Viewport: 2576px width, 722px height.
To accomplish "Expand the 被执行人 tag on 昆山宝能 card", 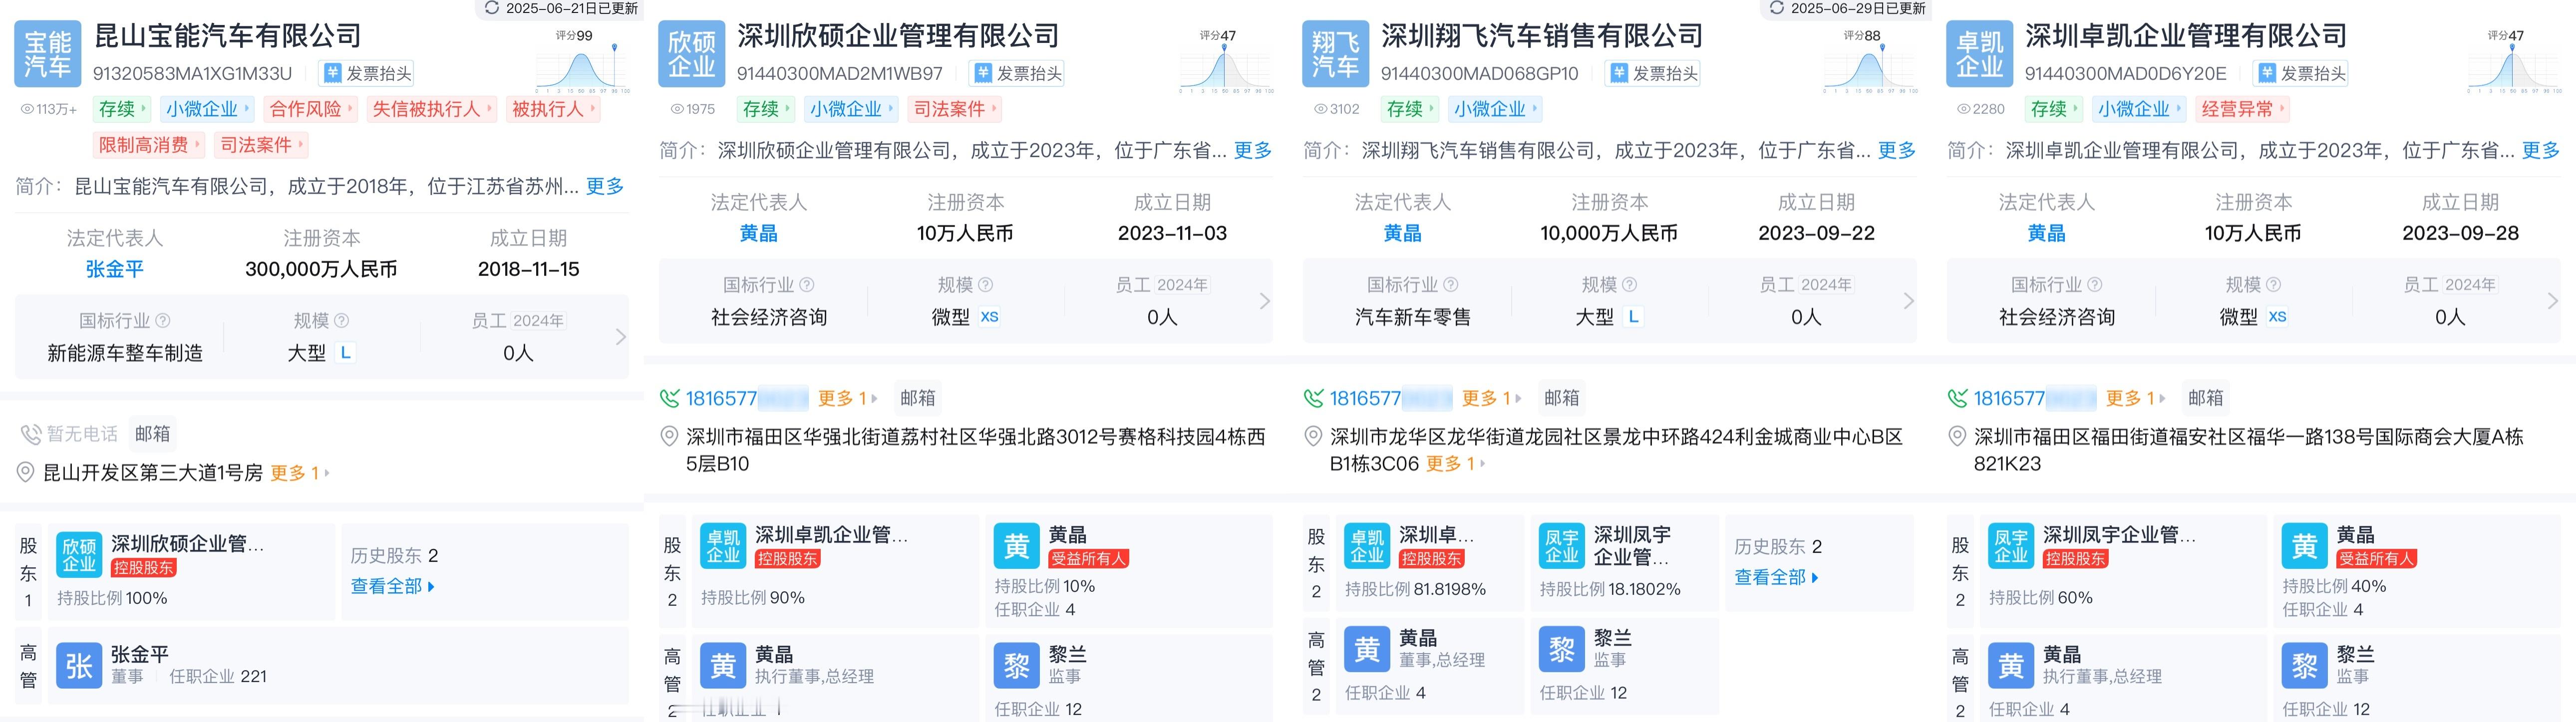I will pos(553,109).
